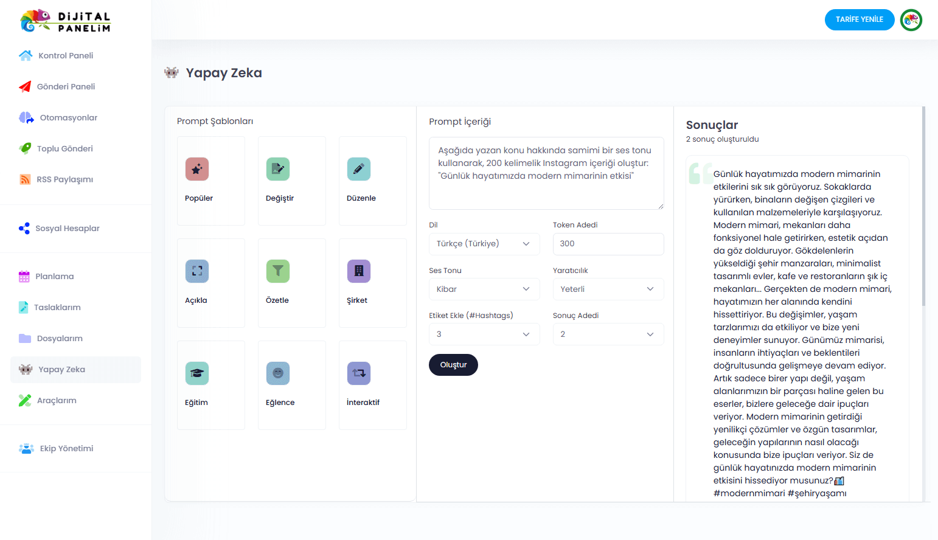Pick the Eğitim graduation cap icon

196,373
